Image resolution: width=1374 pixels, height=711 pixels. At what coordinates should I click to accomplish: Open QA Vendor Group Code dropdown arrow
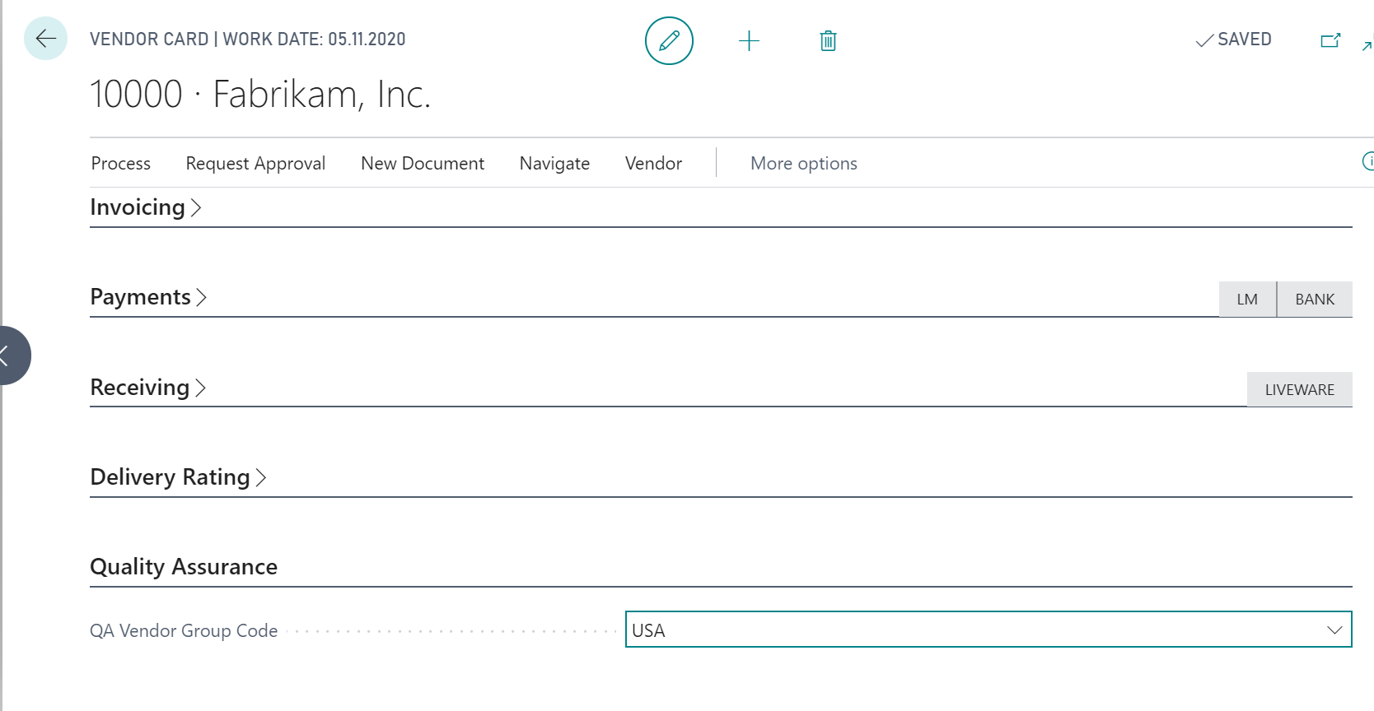[1334, 630]
